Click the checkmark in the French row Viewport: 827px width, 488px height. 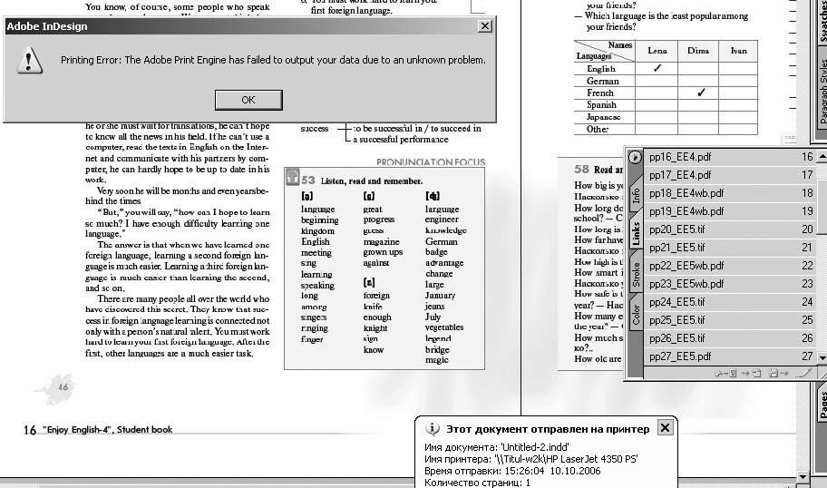pyautogui.click(x=701, y=93)
